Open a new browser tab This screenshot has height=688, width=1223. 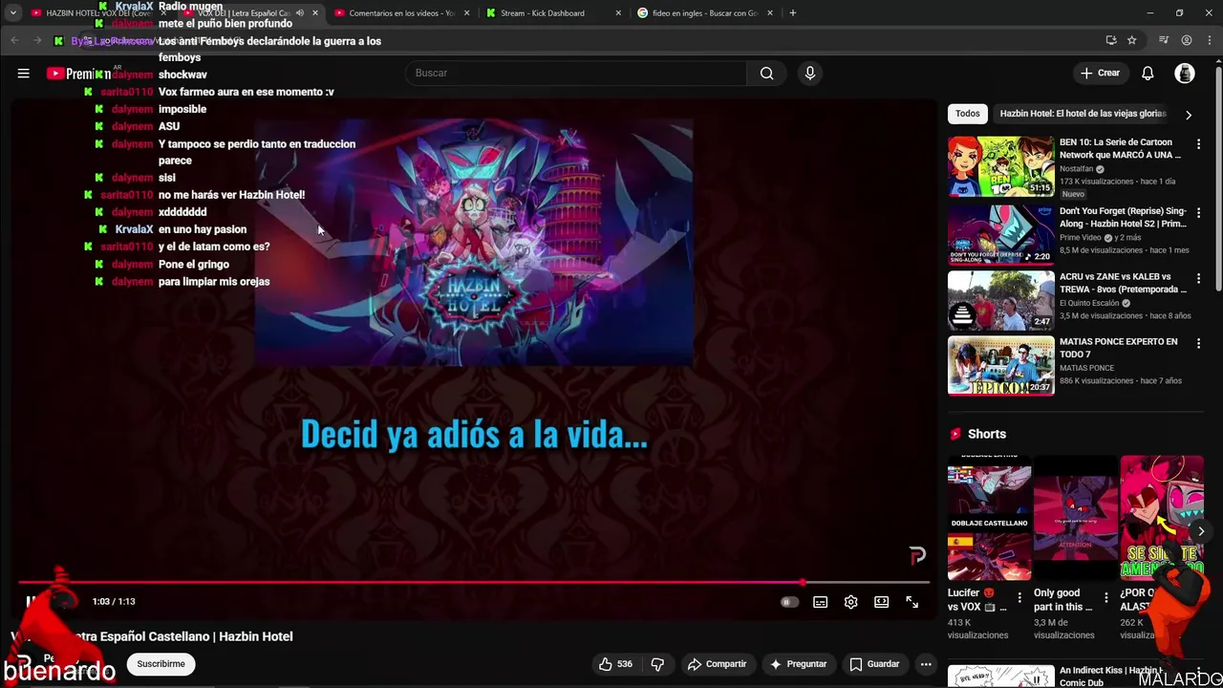click(x=793, y=13)
